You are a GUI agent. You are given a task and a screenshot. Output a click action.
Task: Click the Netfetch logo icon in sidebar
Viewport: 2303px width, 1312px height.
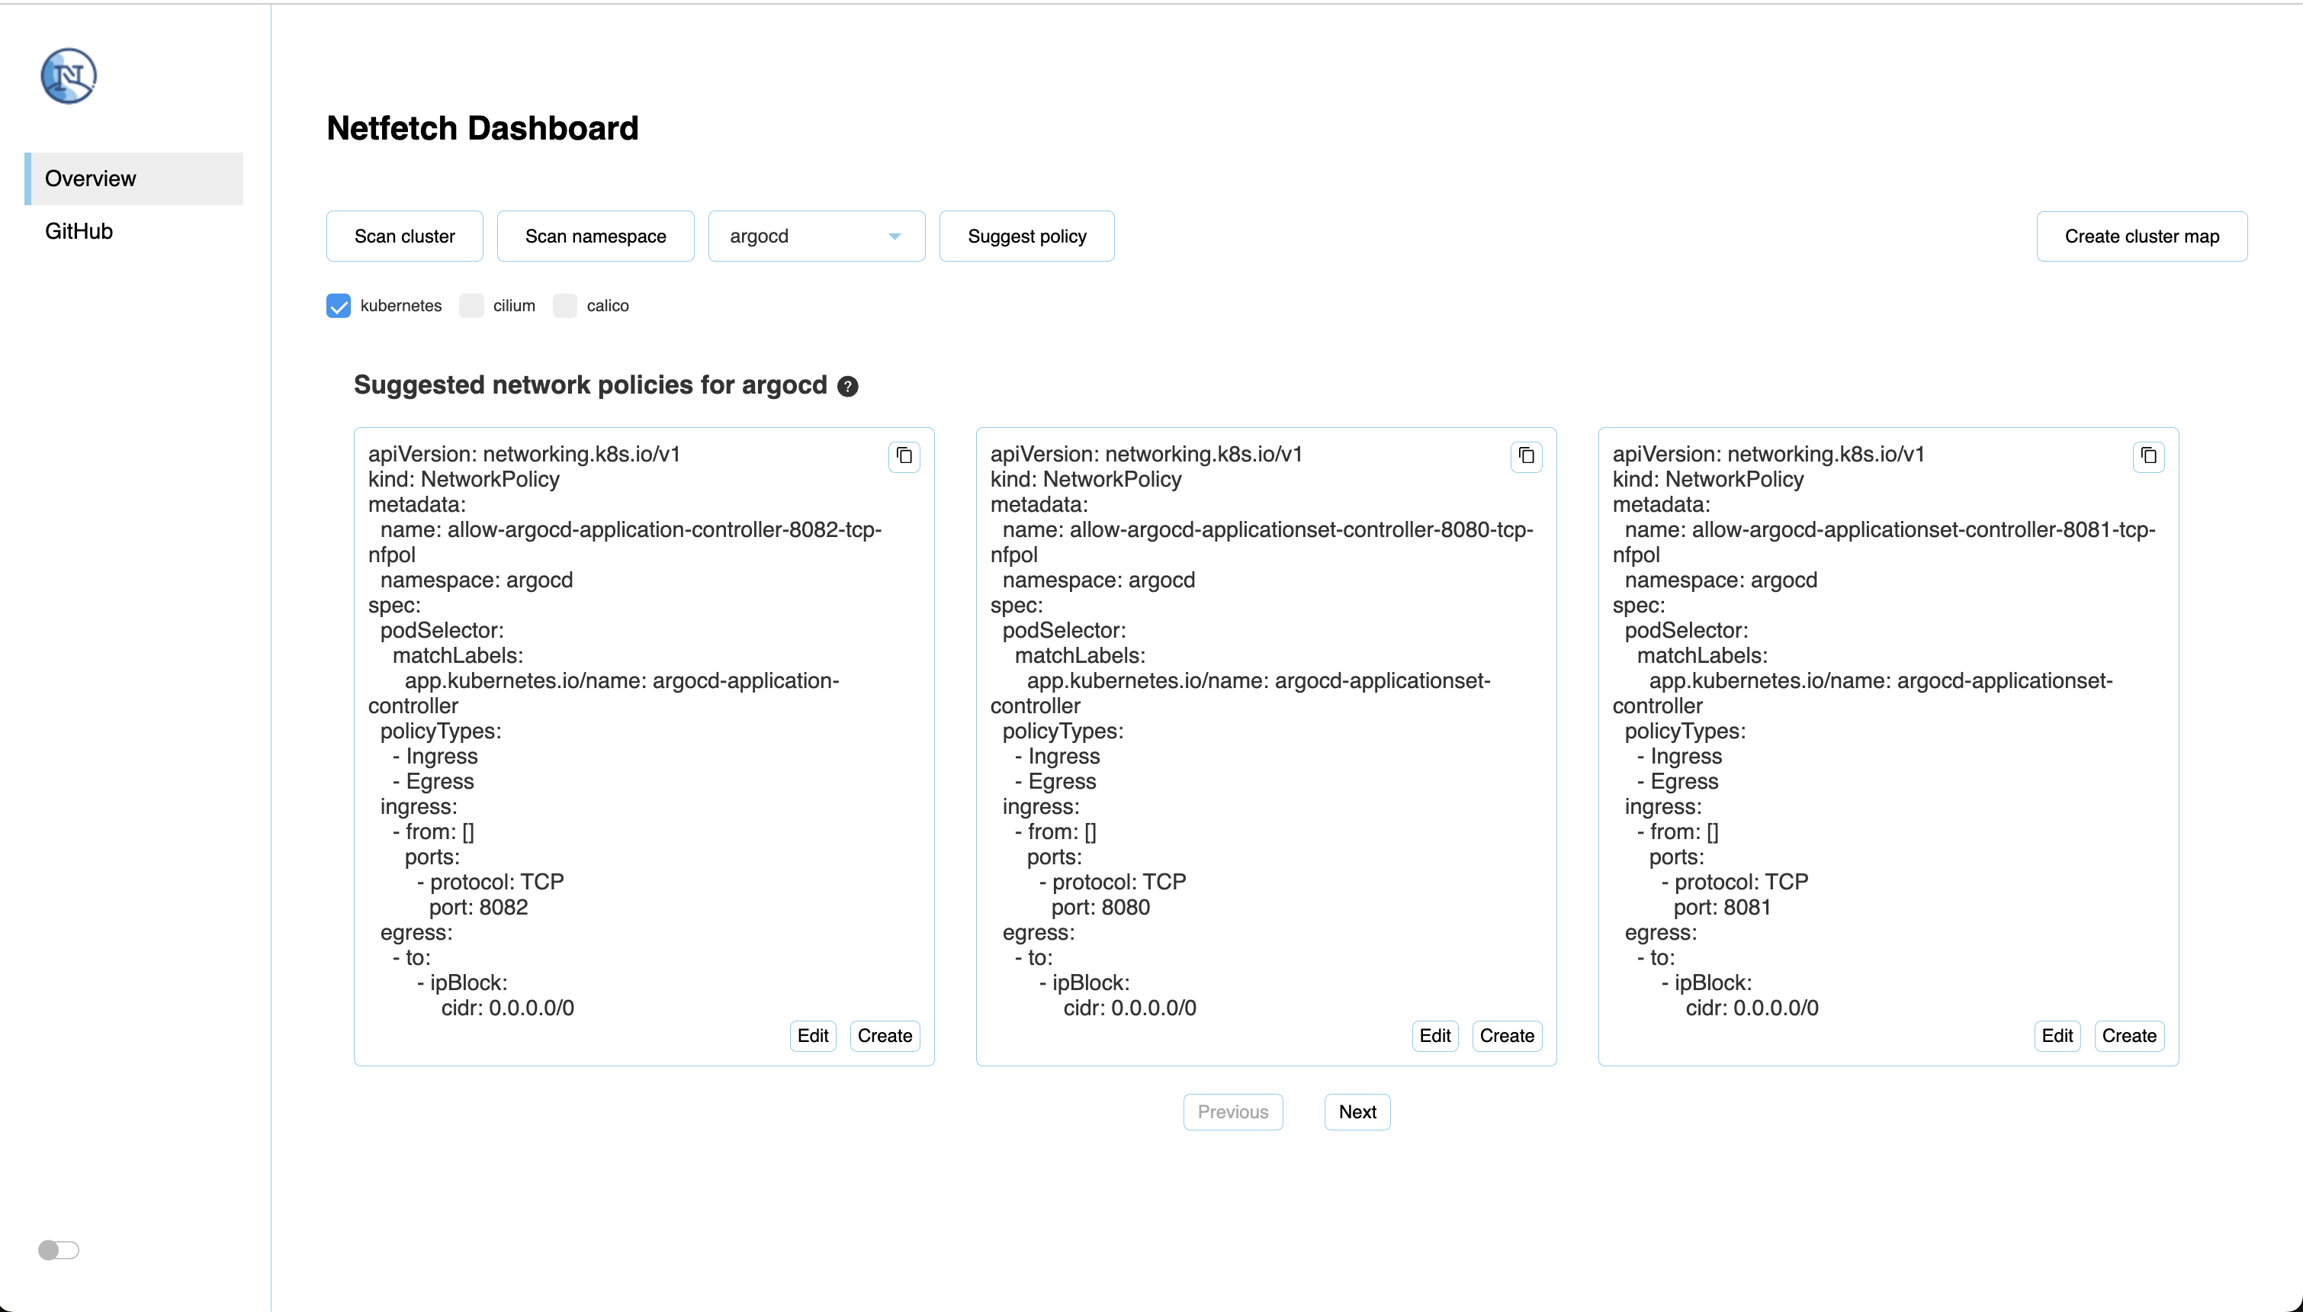click(x=71, y=76)
